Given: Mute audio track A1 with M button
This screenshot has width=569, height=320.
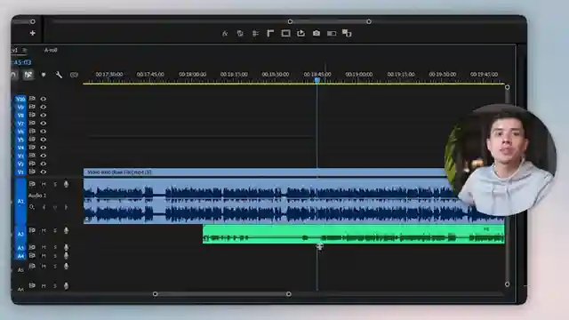Looking at the screenshot, I should click(44, 184).
